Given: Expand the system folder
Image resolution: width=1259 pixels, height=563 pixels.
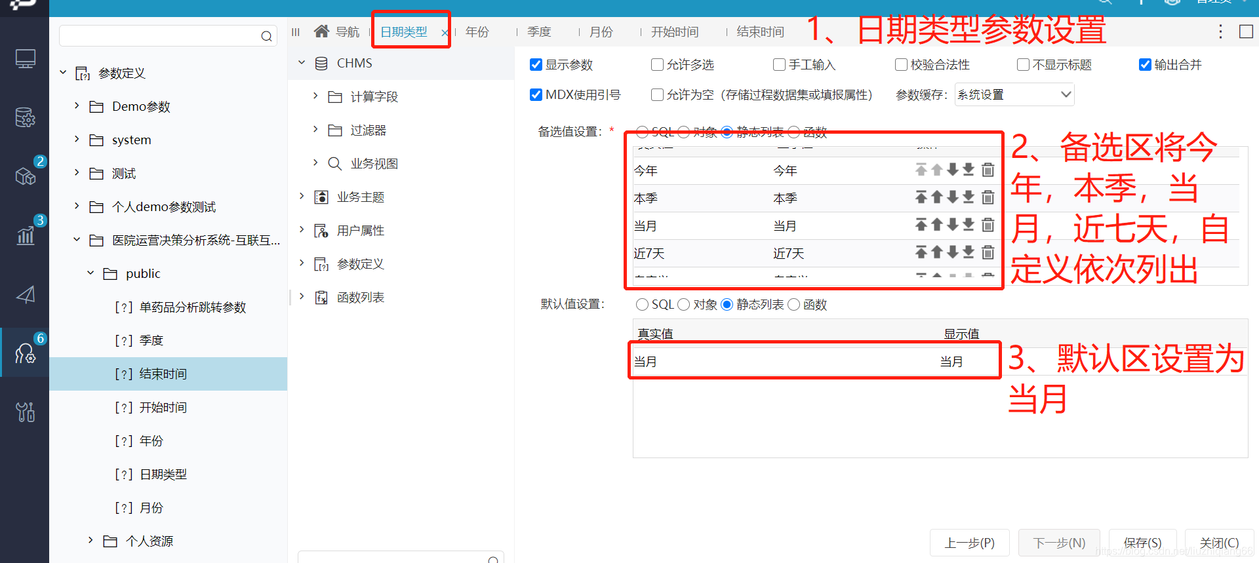Looking at the screenshot, I should (77, 139).
